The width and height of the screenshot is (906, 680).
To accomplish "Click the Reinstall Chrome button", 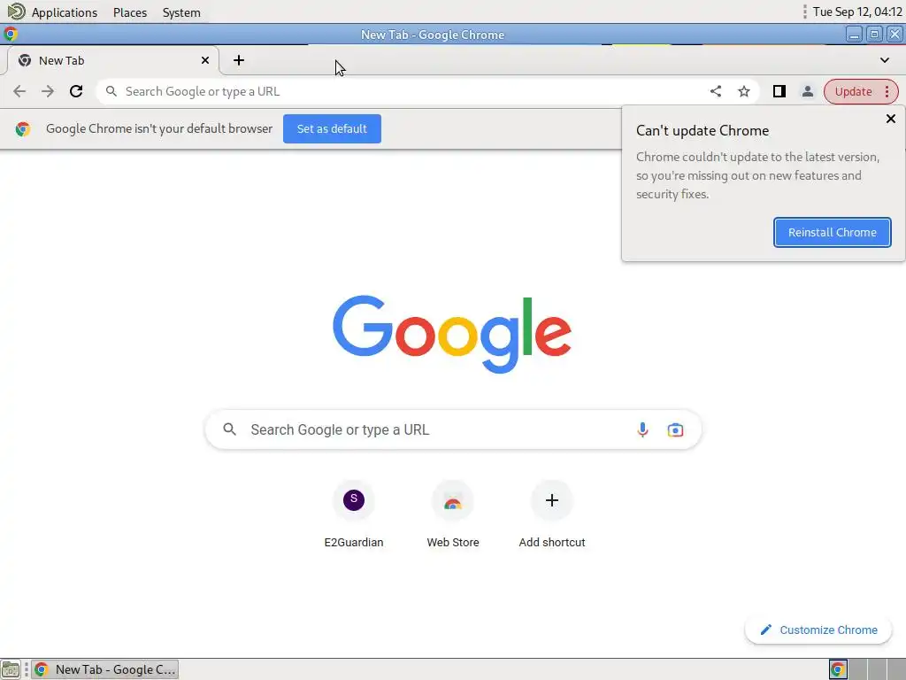I will tap(832, 233).
